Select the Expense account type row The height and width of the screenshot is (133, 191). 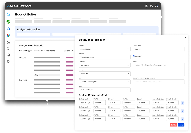click(x=23, y=80)
